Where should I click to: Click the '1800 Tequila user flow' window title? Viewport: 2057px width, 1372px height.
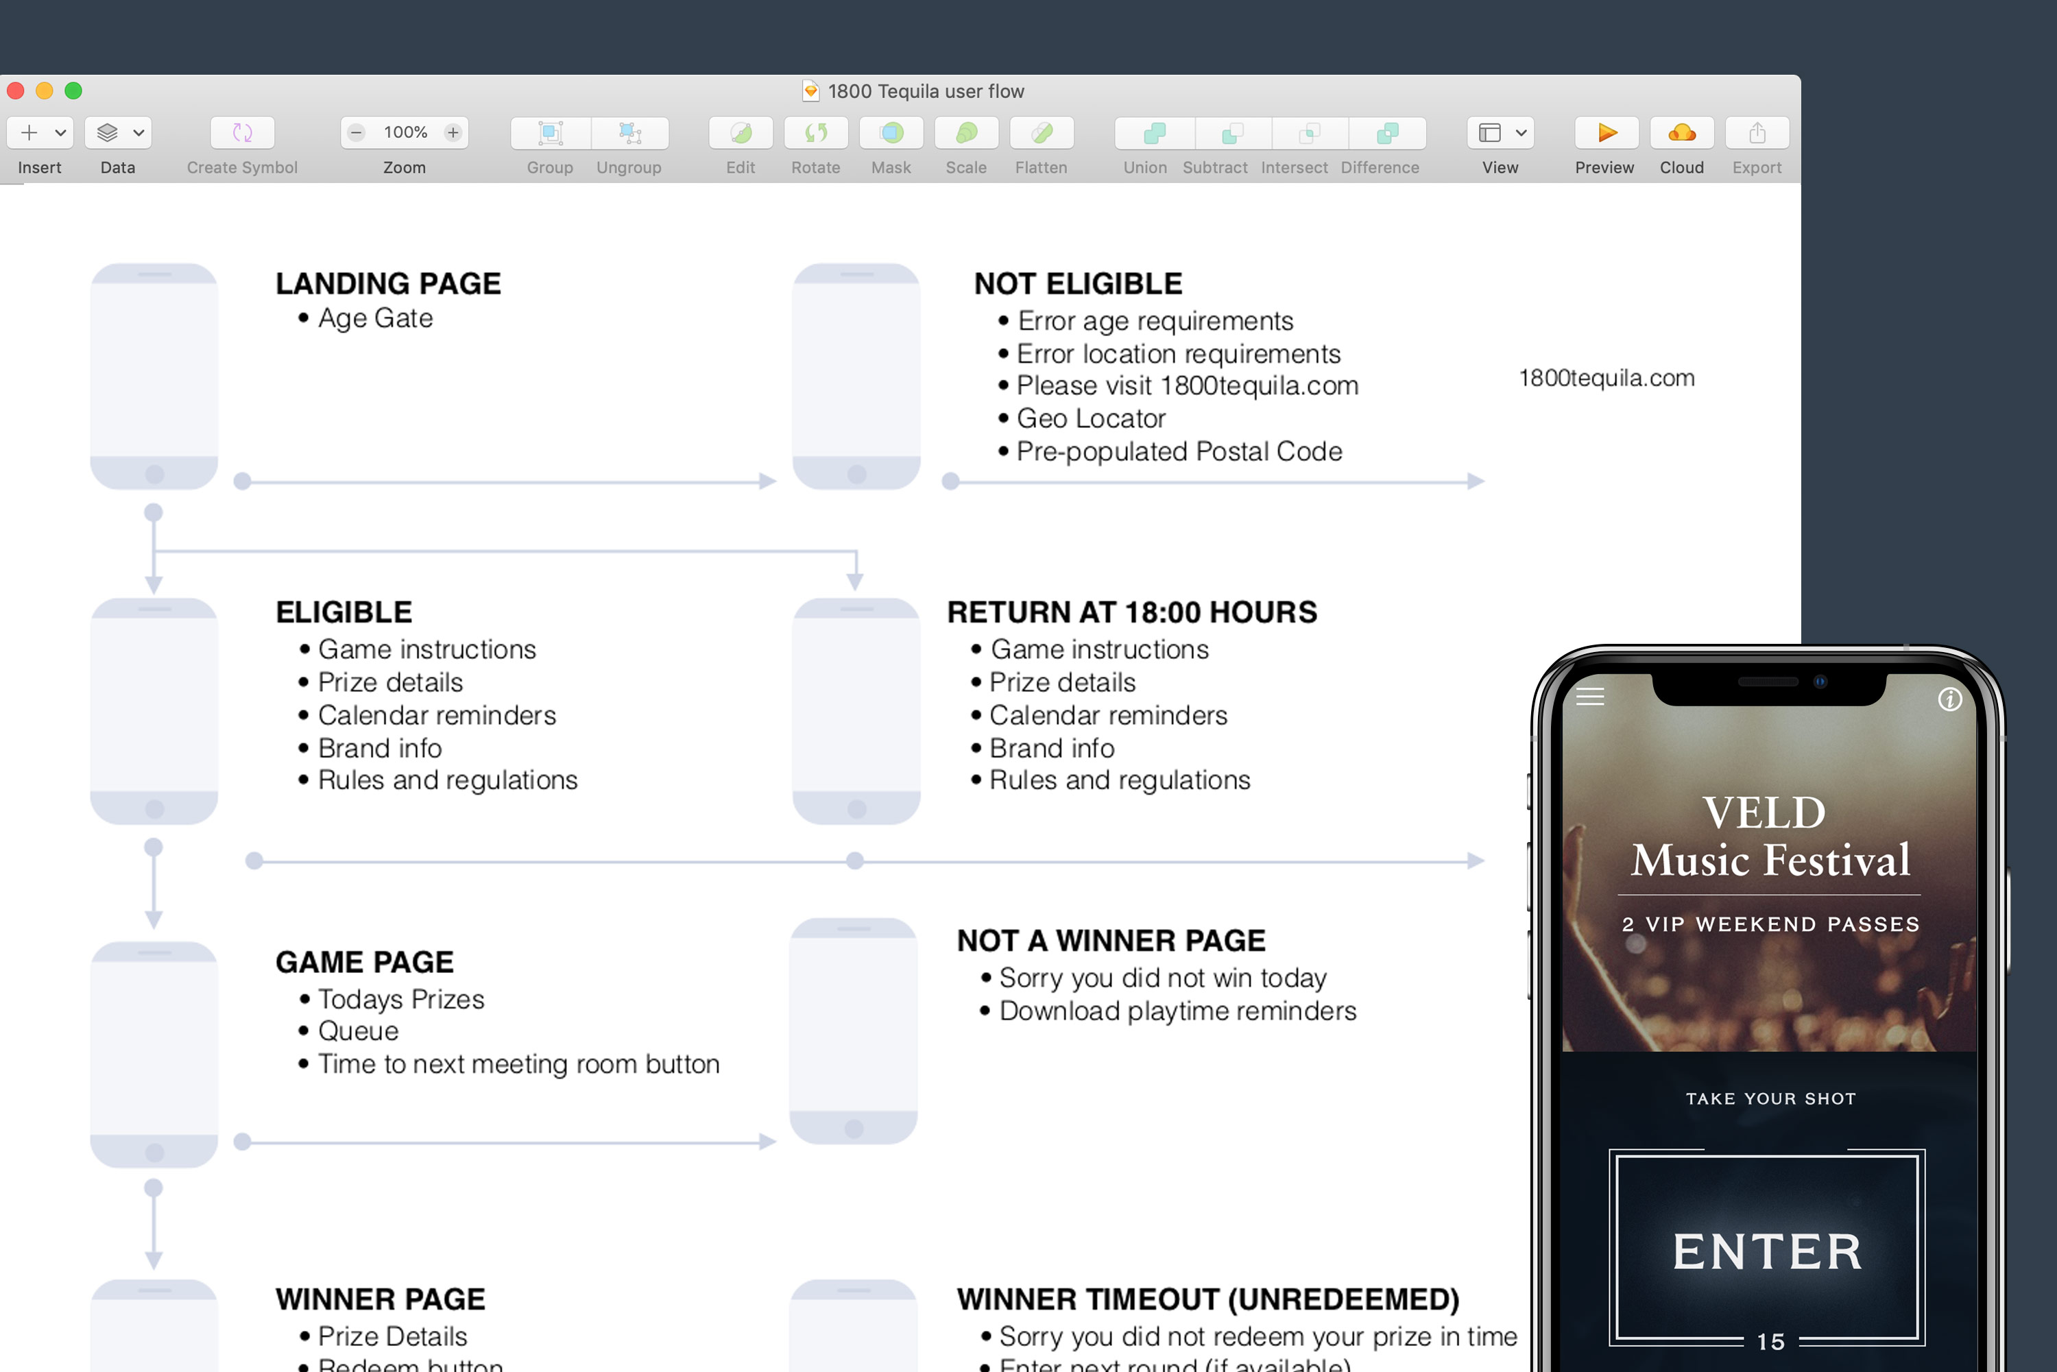click(926, 91)
